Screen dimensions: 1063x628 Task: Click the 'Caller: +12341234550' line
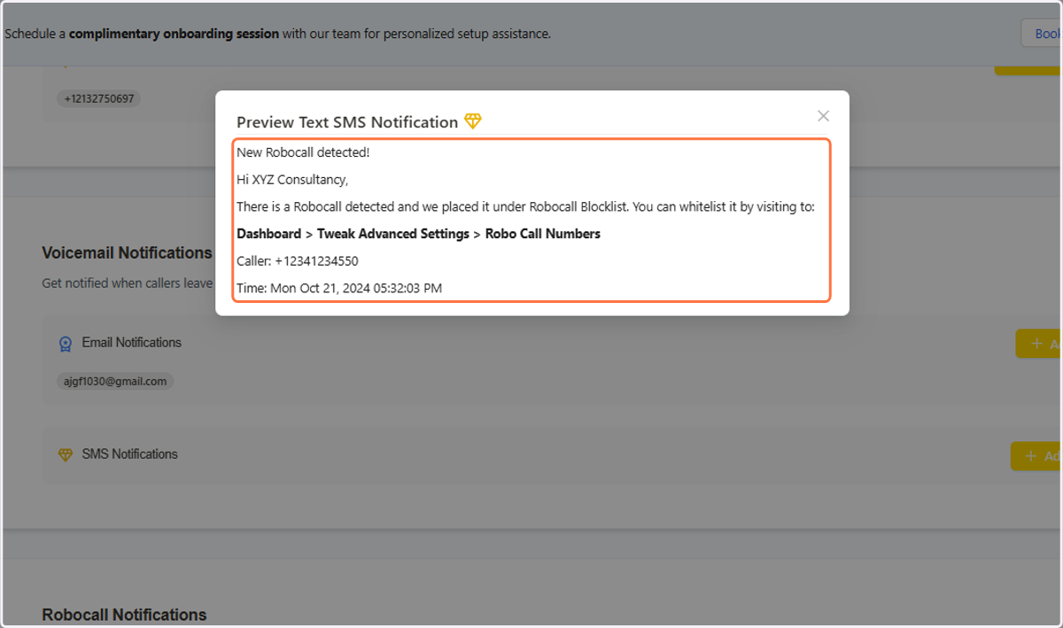point(298,261)
